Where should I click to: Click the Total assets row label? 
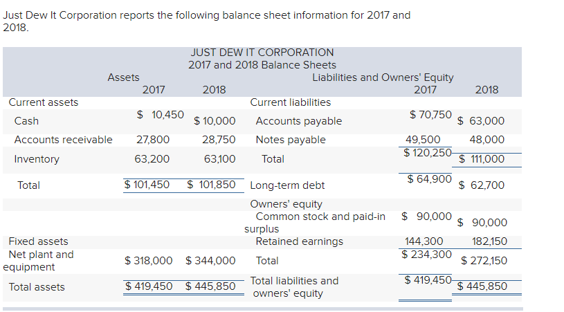37,287
